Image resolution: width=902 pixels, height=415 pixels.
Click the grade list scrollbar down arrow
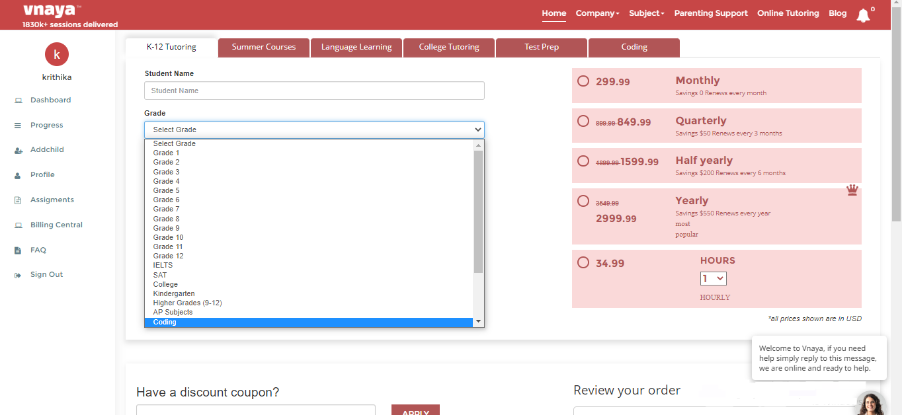pyautogui.click(x=478, y=322)
